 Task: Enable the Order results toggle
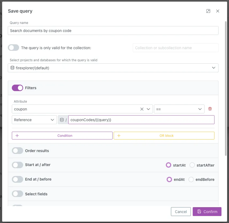pos(17,150)
